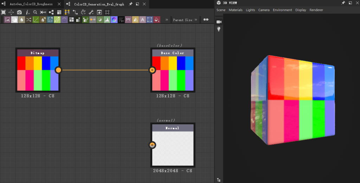Viewport: 360px width, 183px height.
Task: Click the HSL color wheel node icon
Action: tap(114, 20)
